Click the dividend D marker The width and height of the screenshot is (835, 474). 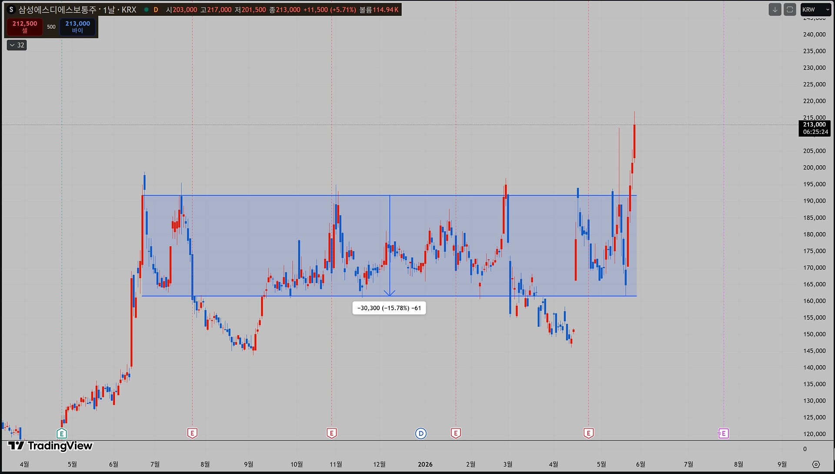click(x=421, y=433)
